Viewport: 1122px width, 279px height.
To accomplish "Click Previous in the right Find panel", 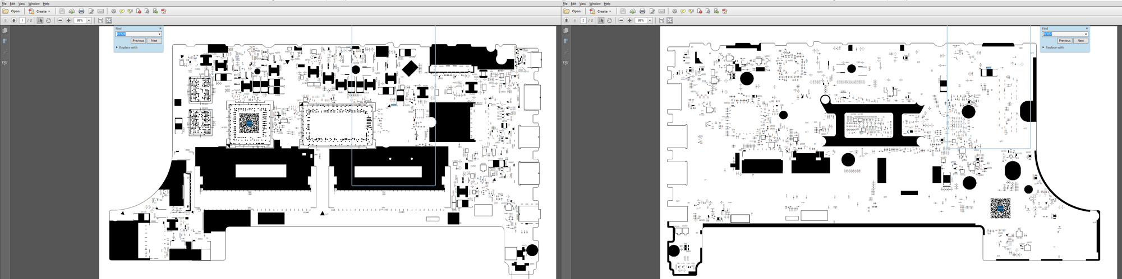I will 1064,41.
